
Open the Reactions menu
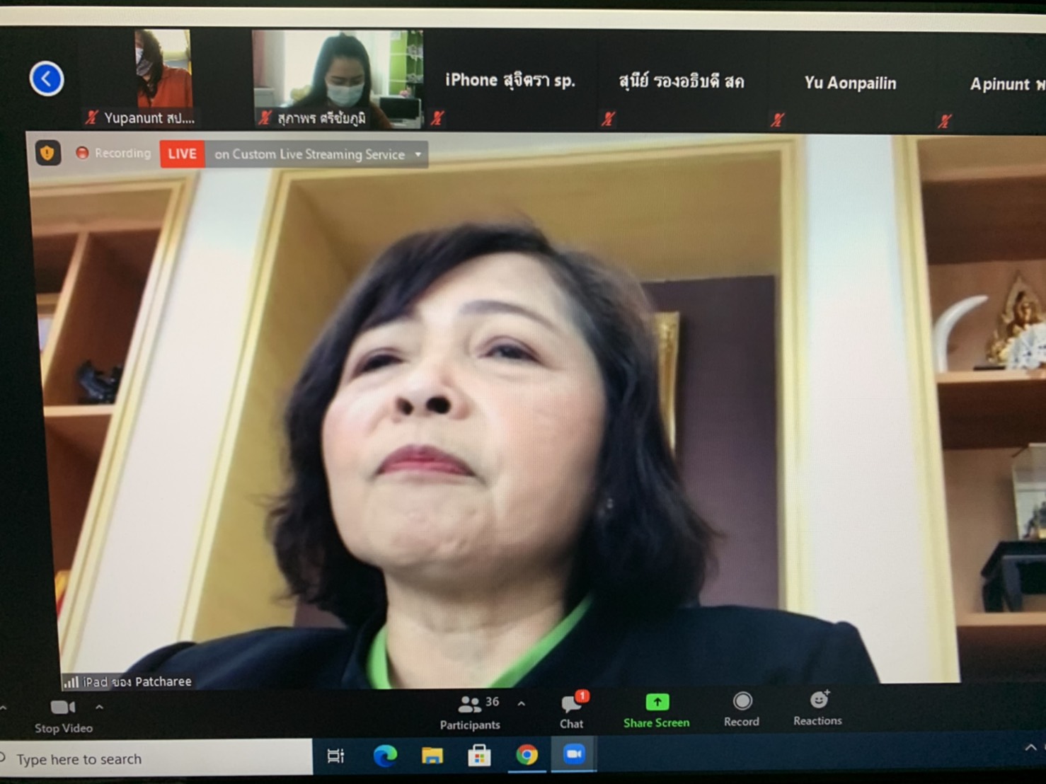point(817,709)
